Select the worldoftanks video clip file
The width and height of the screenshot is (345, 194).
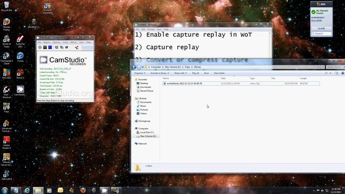[x=241, y=84]
